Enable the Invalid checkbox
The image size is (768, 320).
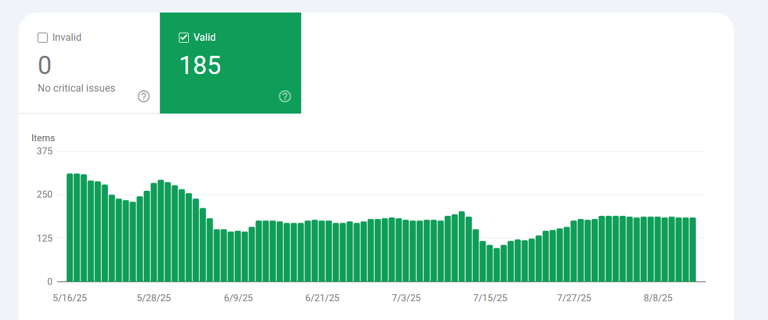(x=43, y=38)
